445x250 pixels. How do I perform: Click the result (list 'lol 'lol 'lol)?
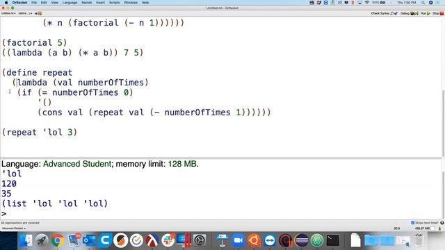click(54, 203)
